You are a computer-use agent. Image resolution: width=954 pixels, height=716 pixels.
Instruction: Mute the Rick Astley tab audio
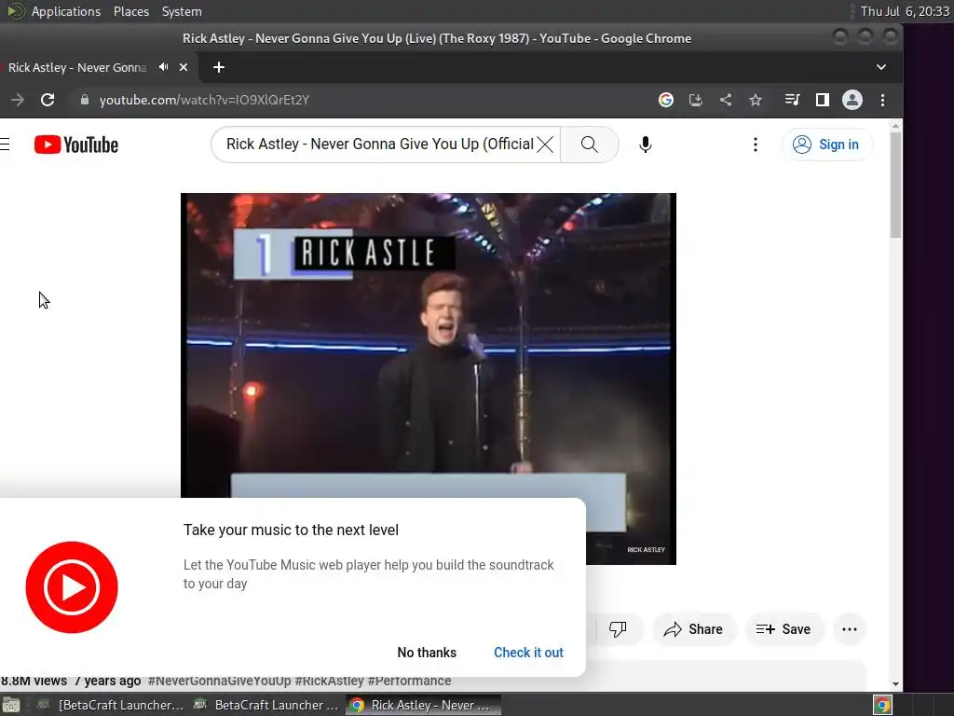[x=163, y=67]
